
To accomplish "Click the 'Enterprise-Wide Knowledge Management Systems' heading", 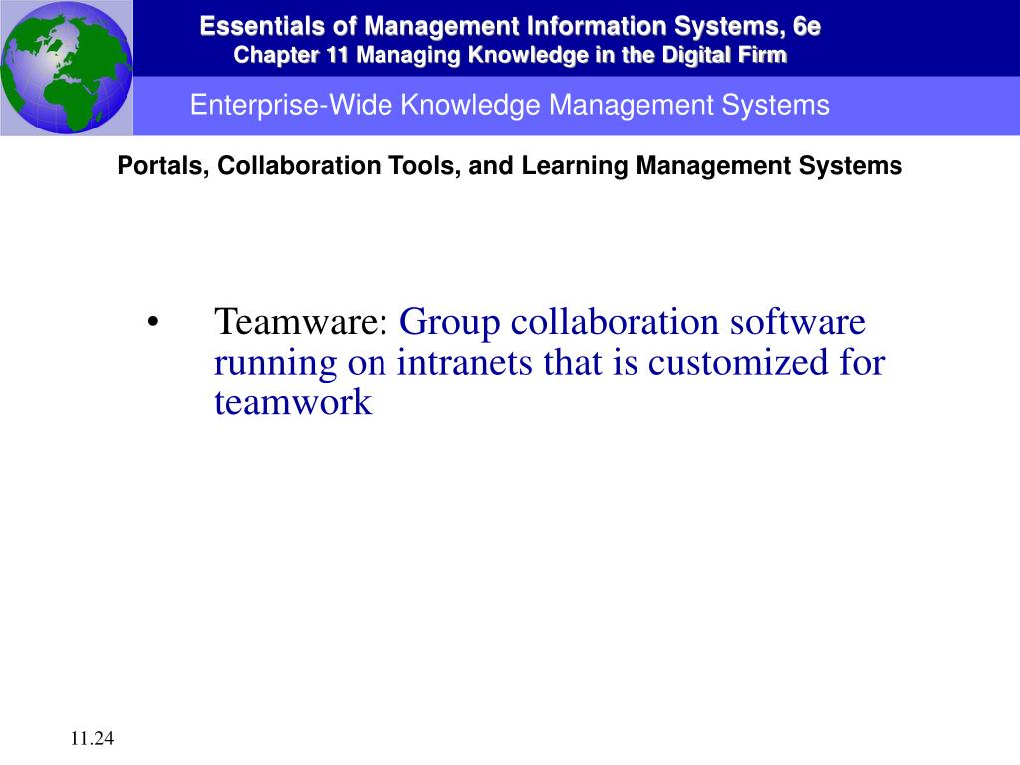I will tap(510, 105).
